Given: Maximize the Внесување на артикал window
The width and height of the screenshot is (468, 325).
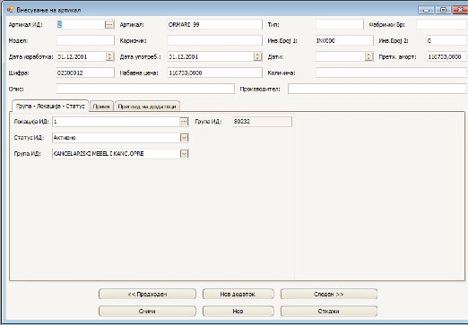Looking at the screenshot, I should [x=444, y=10].
